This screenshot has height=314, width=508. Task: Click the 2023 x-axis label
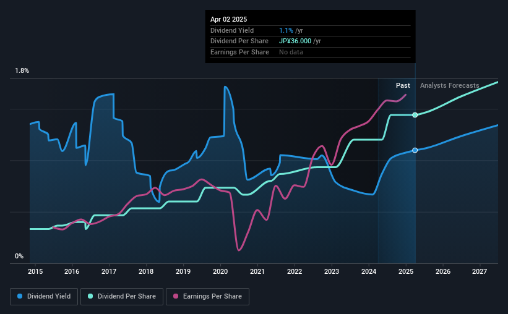332,271
